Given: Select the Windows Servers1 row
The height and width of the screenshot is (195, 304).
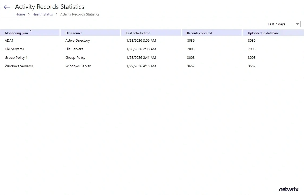Looking at the screenshot, I should 19,66.
